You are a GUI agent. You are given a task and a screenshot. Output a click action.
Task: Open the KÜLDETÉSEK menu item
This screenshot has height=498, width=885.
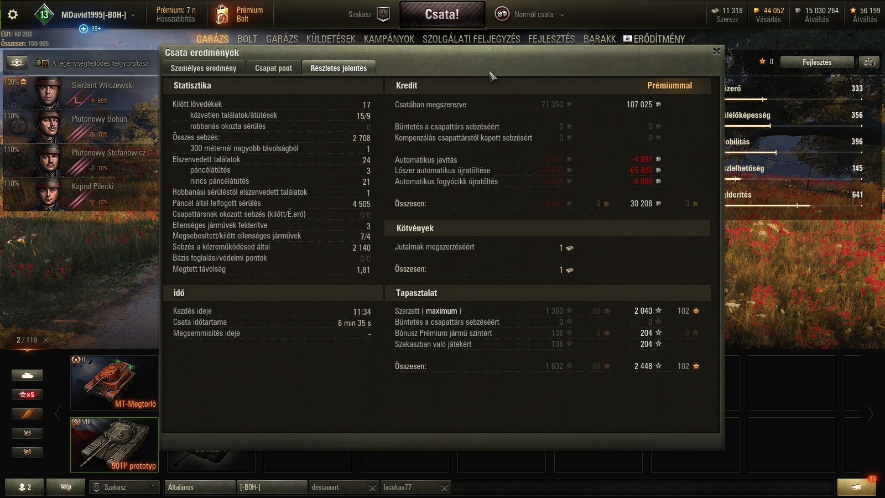click(331, 39)
